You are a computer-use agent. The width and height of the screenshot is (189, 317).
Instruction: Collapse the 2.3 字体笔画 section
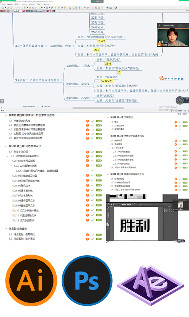click(110, 148)
